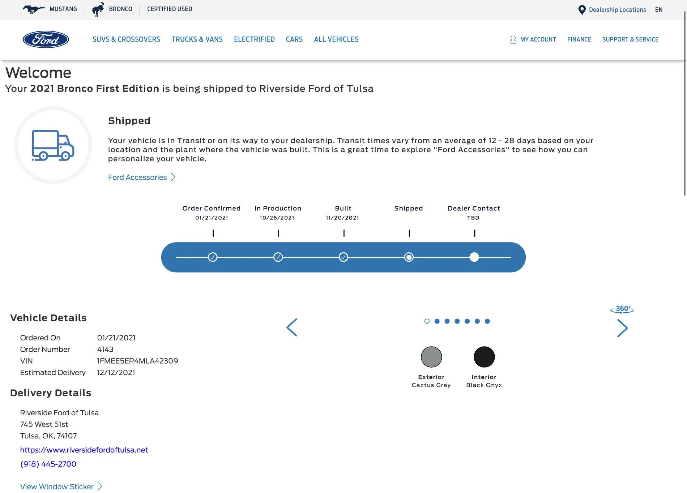687x493 pixels.
Task: Call the dealer phone number (918) 445-2700
Action: coord(48,464)
